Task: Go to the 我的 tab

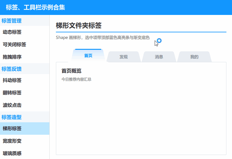Action: click(x=194, y=57)
